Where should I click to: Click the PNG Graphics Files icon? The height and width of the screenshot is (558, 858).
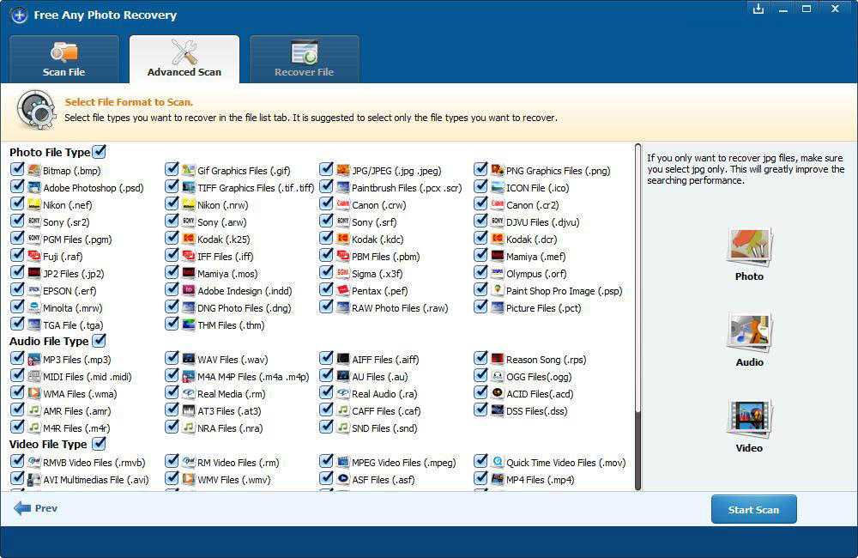[x=497, y=170]
